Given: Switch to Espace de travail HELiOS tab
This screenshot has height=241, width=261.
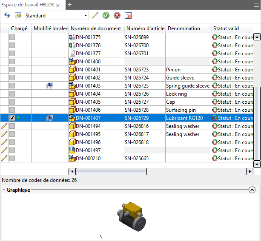Looking at the screenshot, I should point(28,5).
